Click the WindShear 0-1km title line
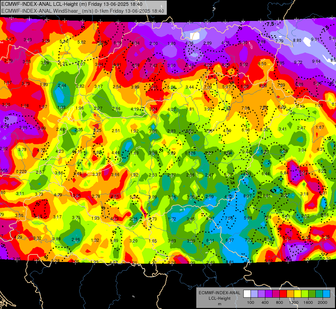The width and height of the screenshot is (336, 309). (83, 11)
